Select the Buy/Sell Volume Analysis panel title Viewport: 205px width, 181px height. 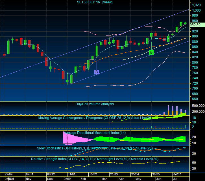(95, 104)
